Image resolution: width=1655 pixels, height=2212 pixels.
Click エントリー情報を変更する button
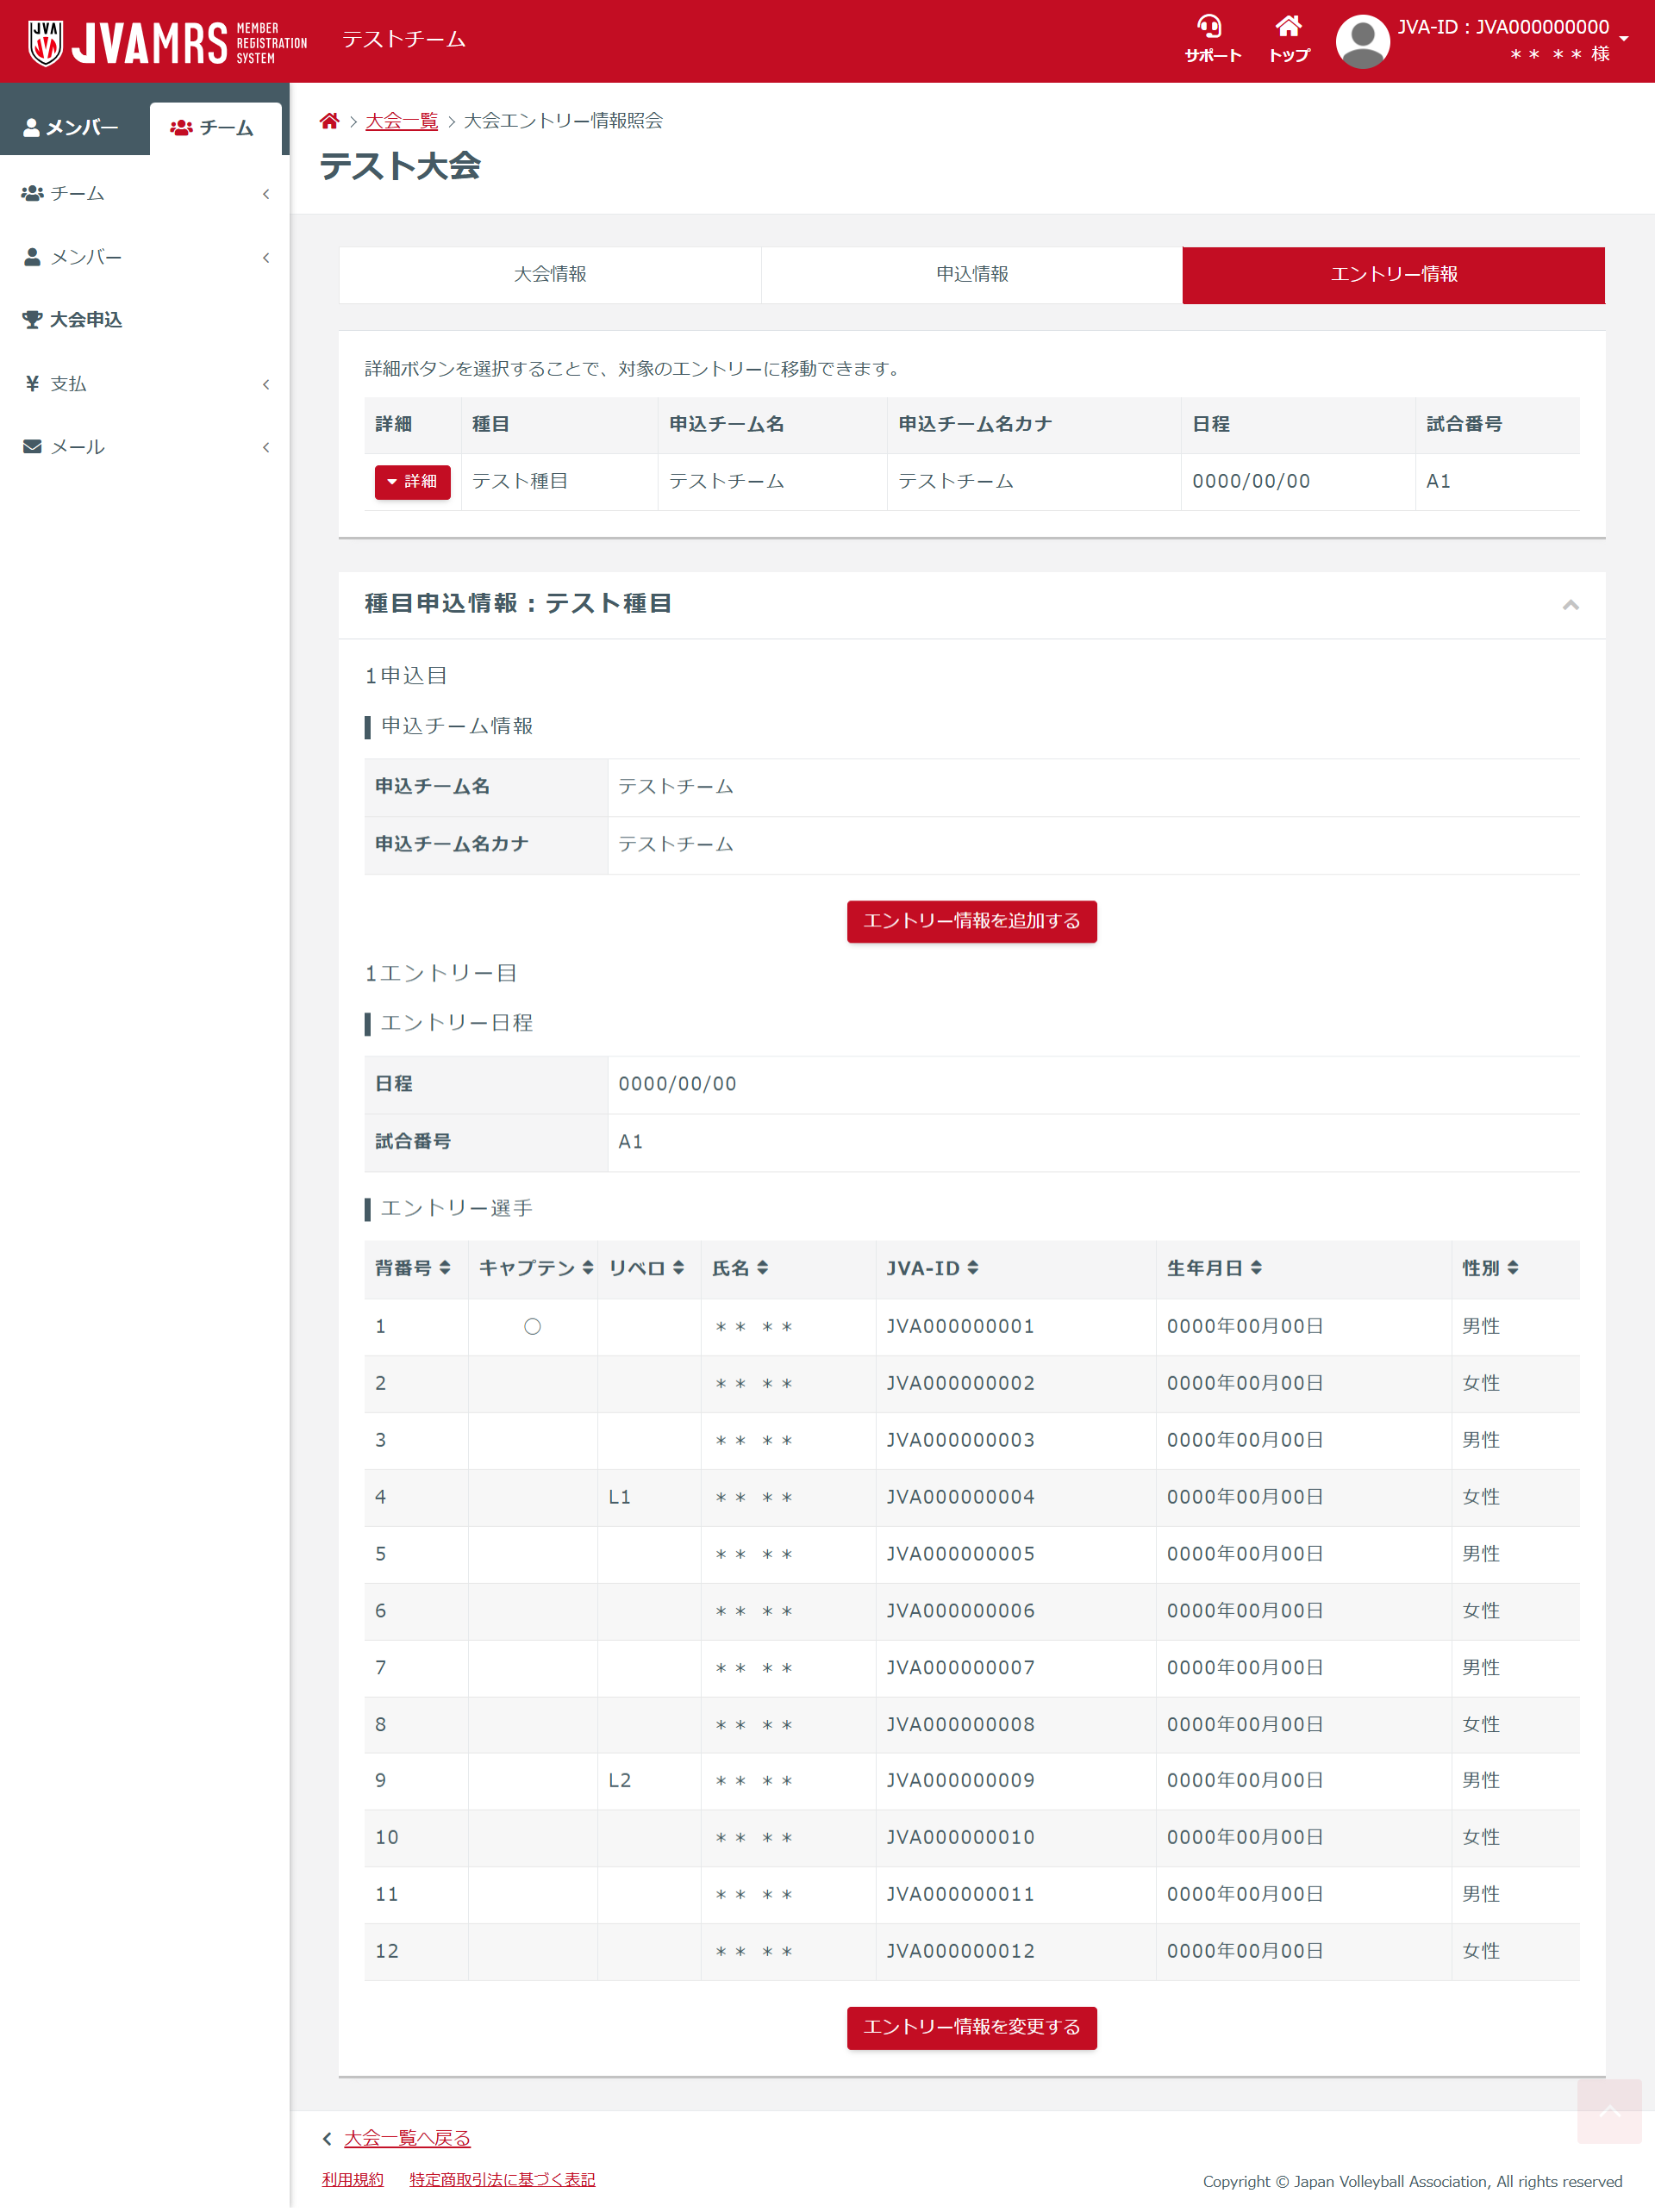[x=971, y=2027]
